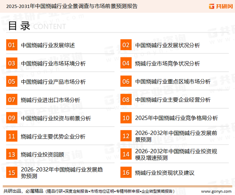The image size is (235, 195).
Task: Select chapter 2026-2032年中国烧碱行业发展前景预测
Action: click(176, 136)
